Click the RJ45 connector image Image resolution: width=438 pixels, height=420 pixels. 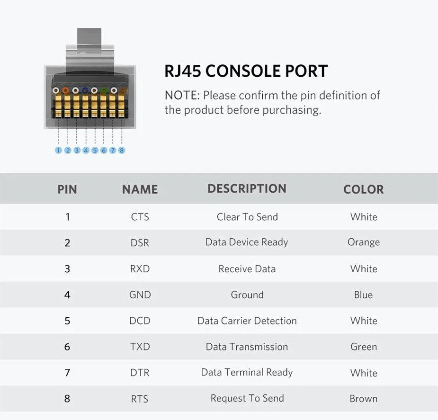click(x=90, y=79)
